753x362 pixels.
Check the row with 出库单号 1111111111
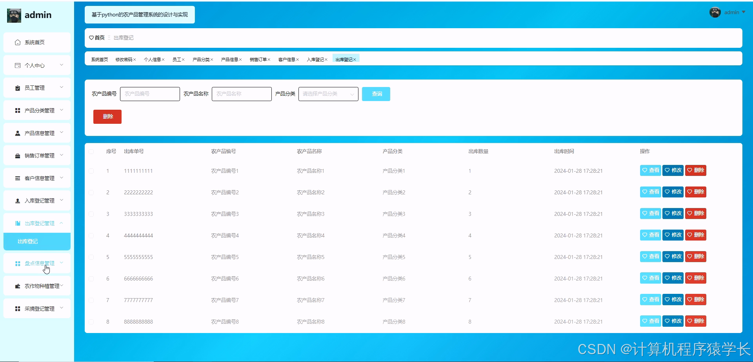click(x=91, y=171)
